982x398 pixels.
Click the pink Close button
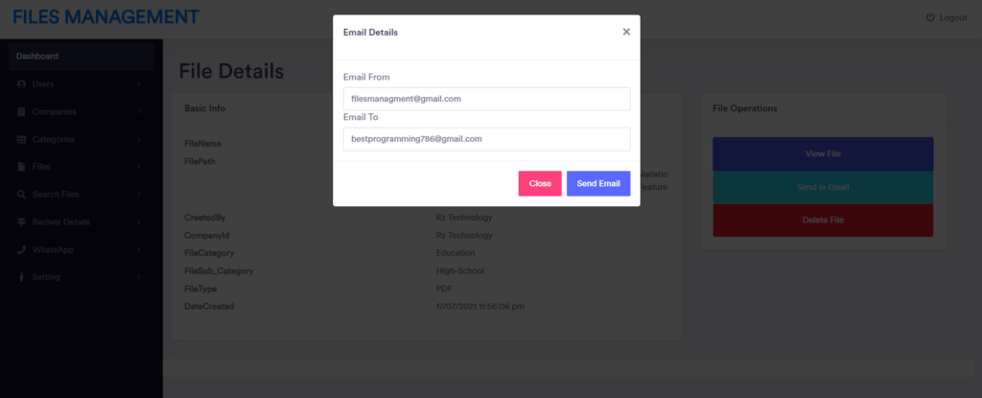[x=540, y=183]
